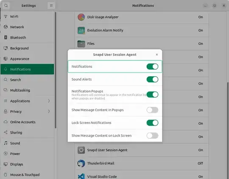This screenshot has width=229, height=179.
Task: Click the search magnifier icon in Settings header
Action: pyautogui.click(x=6, y=6)
